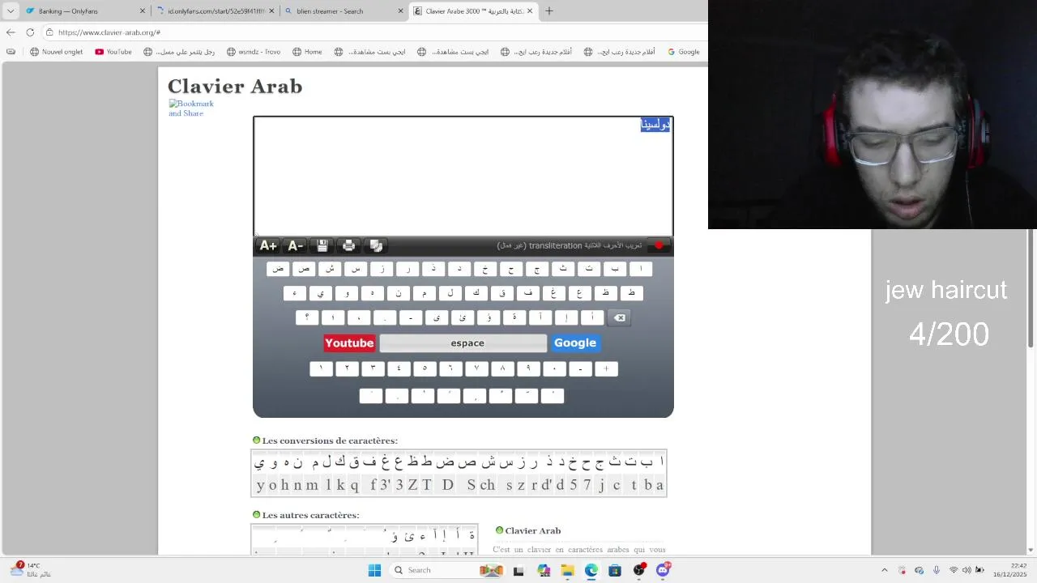
Task: Click the printer icon in keyboard toolbar
Action: pyautogui.click(x=349, y=245)
